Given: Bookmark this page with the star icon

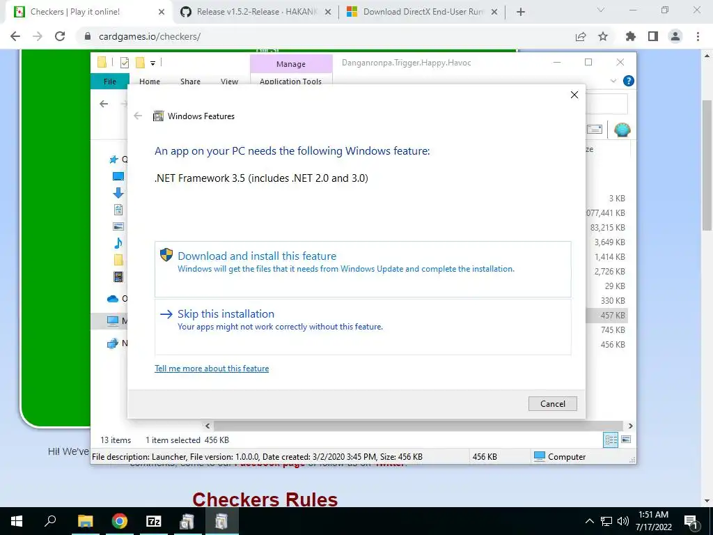Looking at the screenshot, I should coord(603,36).
